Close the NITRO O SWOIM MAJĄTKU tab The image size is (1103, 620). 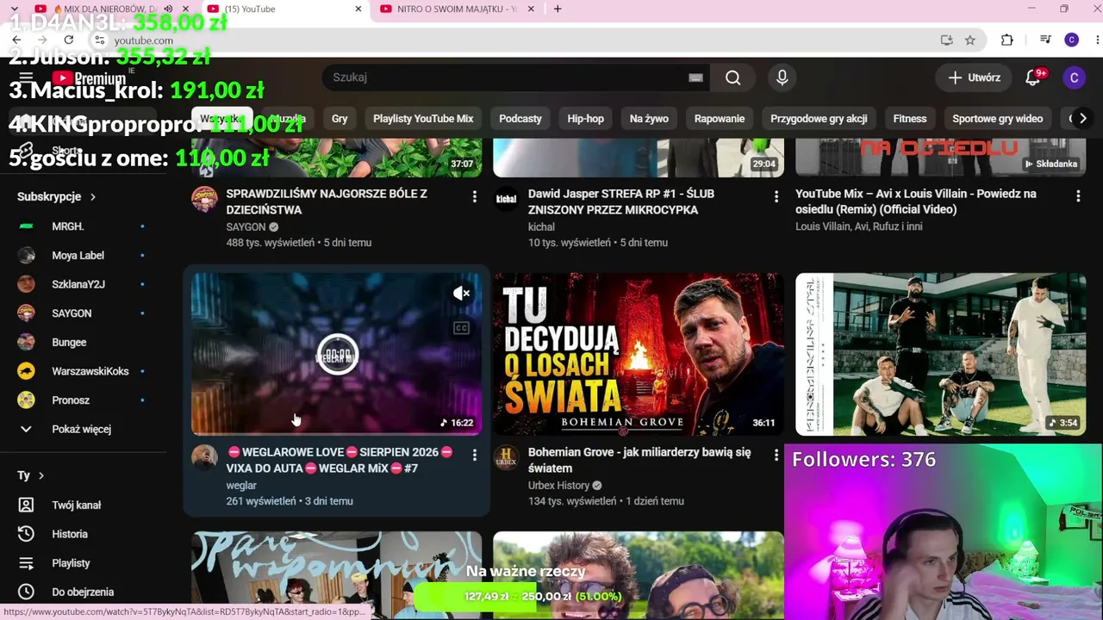pos(531,9)
